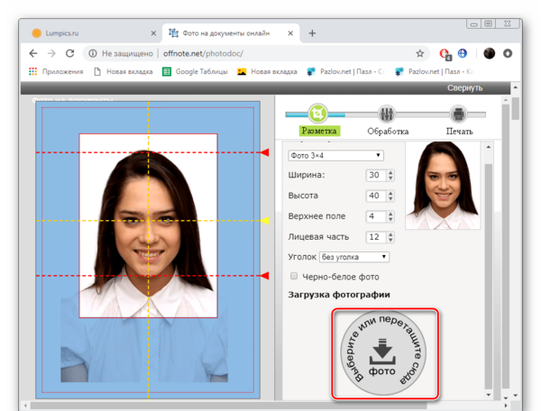Click the site info icon in address bar

pos(93,53)
